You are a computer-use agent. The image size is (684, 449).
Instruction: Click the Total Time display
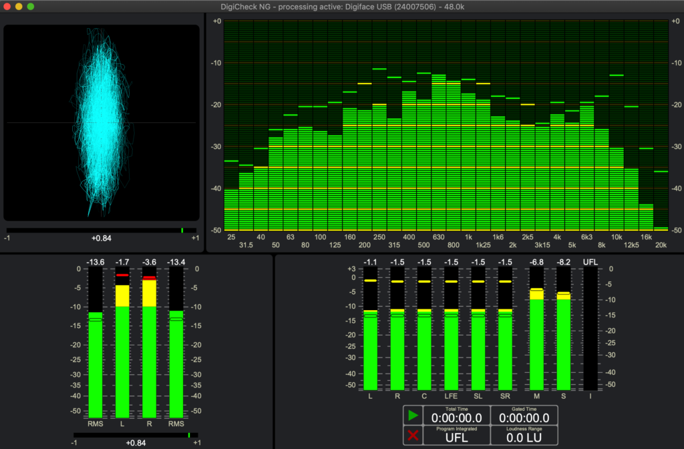pyautogui.click(x=457, y=415)
